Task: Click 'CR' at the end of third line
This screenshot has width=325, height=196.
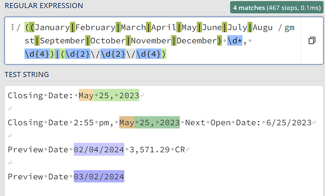Action: pyautogui.click(x=180, y=149)
